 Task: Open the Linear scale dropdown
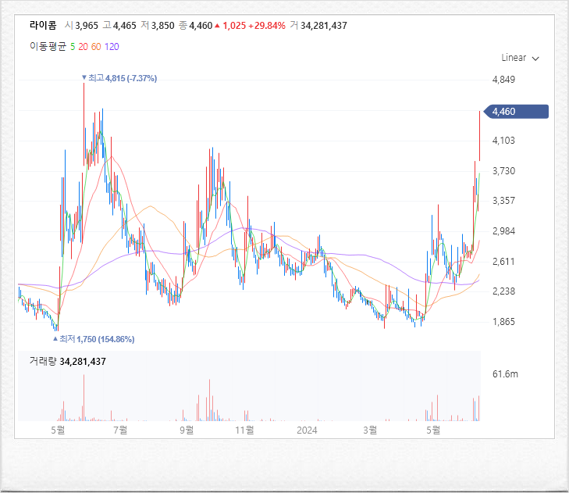(x=520, y=58)
